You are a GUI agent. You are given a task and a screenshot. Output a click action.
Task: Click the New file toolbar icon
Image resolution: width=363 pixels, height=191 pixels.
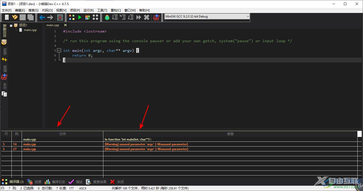pos(7,17)
